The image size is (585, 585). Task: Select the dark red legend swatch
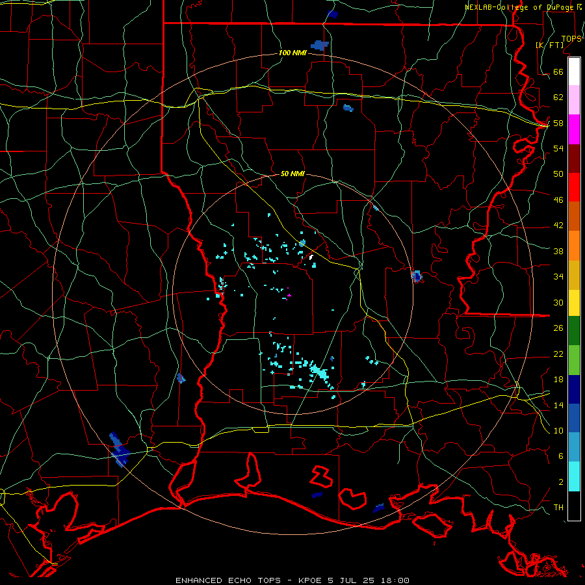(574, 159)
